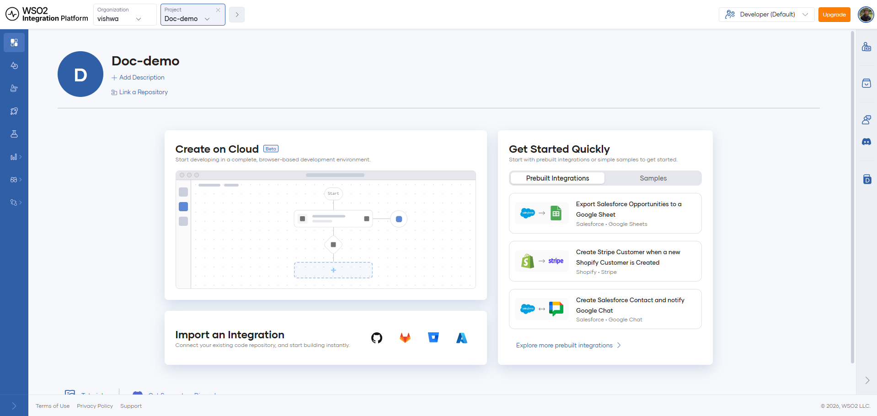
Task: Click the GitLab icon under Import an Integration
Action: (x=405, y=338)
